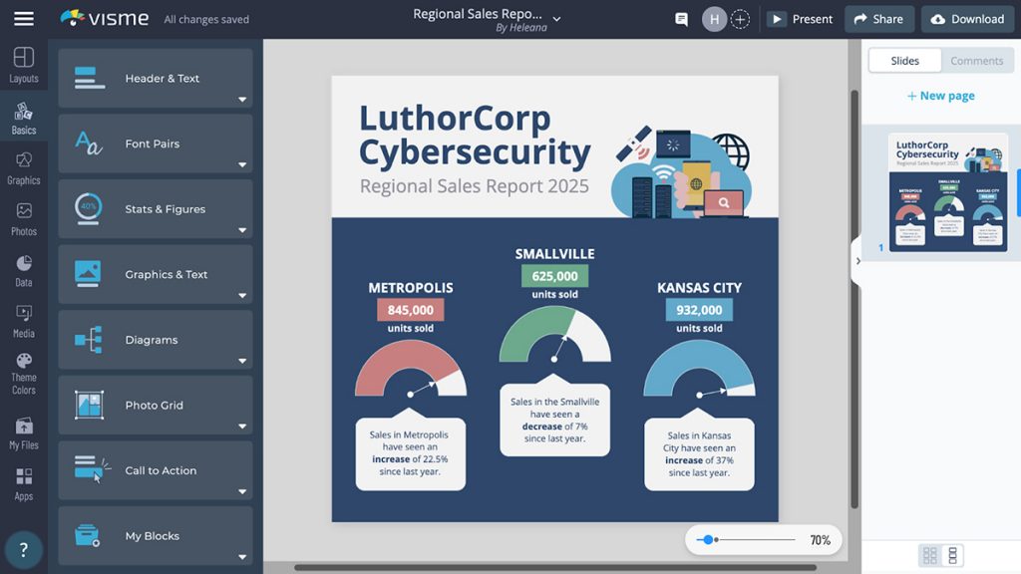Viewport: 1021px width, 574px height.
Task: Open the Apps sidebar panel
Action: point(24,483)
